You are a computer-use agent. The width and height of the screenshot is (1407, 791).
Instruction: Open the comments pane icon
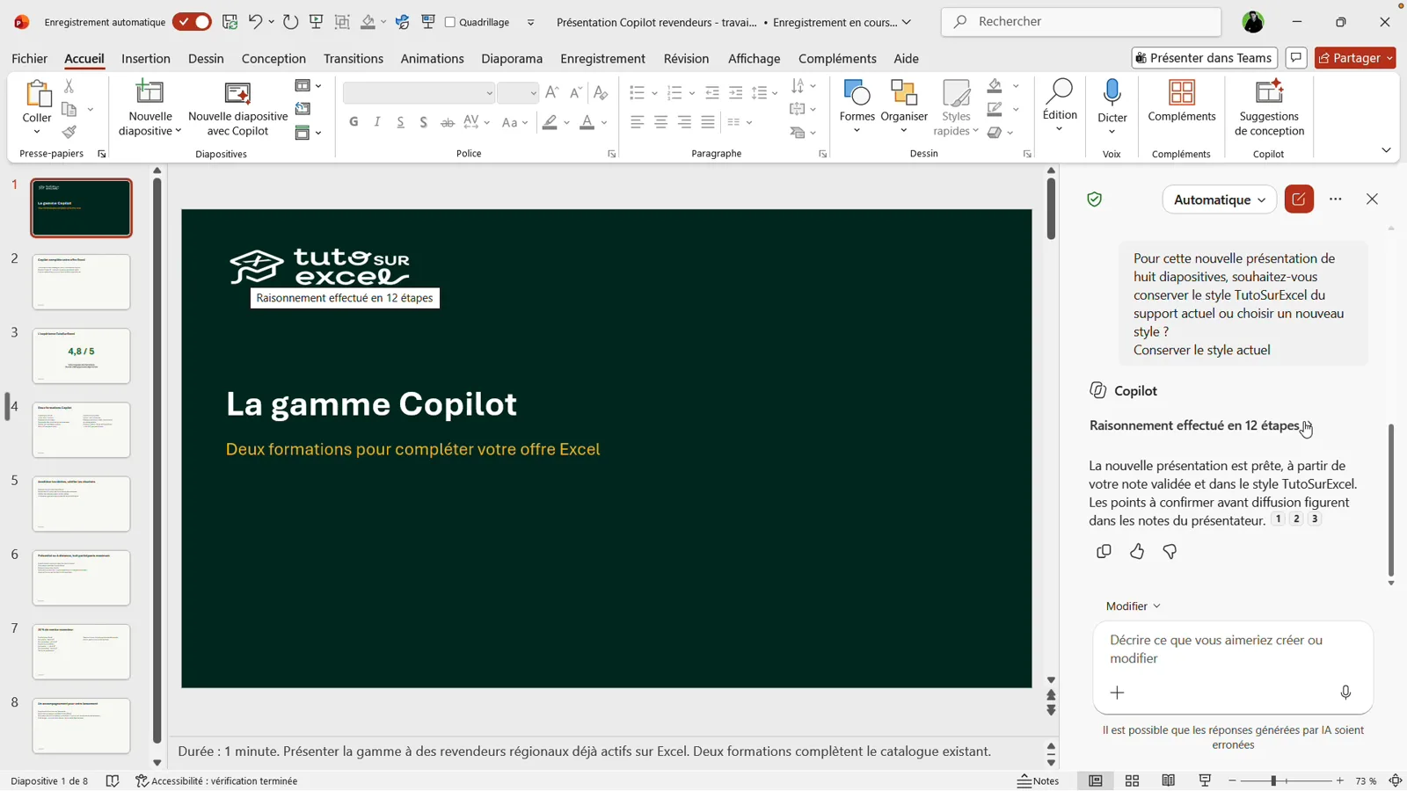[x=1296, y=58]
